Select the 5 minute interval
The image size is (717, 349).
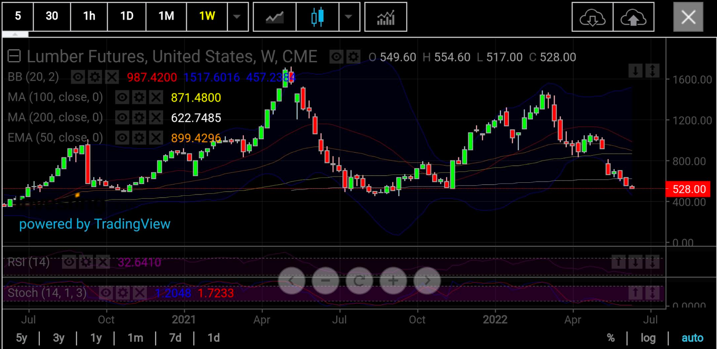point(18,17)
